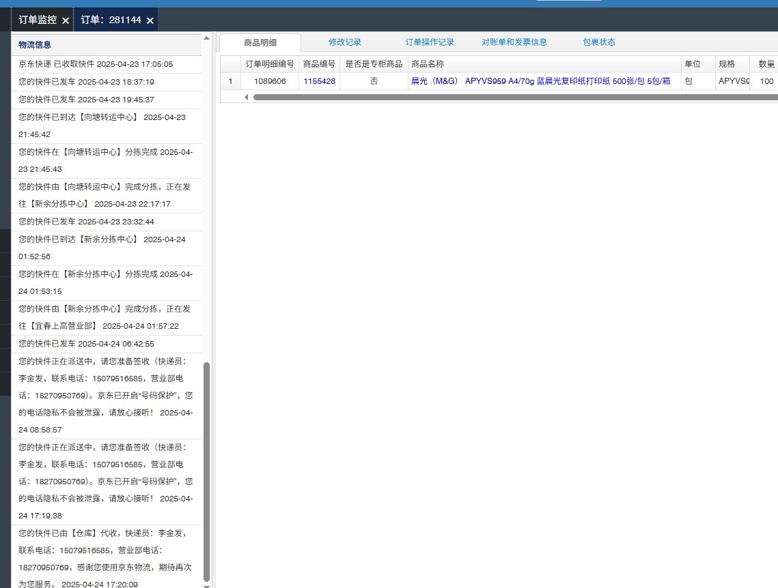The image size is (778, 588).
Task: Click the product table horizontal scrollbar thumb
Action: point(516,97)
